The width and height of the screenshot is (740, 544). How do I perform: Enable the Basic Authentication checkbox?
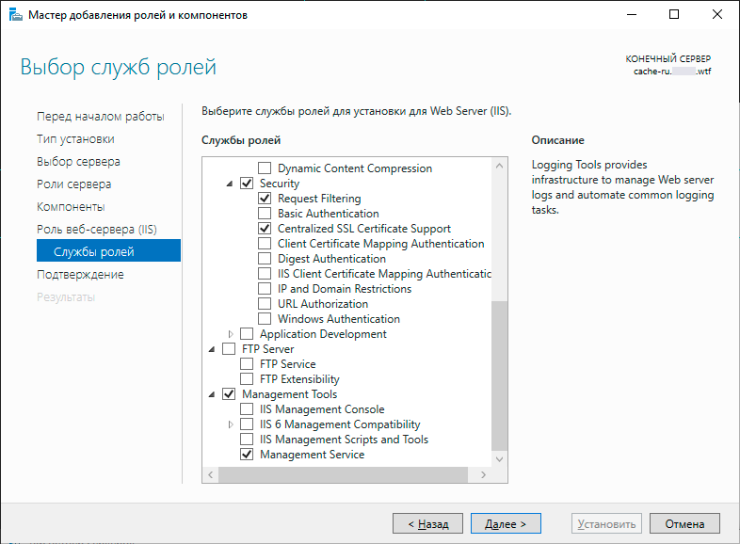coord(265,214)
